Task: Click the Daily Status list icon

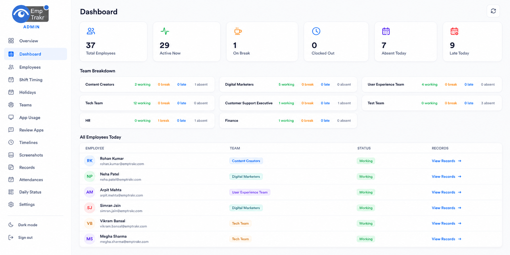Action: pyautogui.click(x=11, y=192)
